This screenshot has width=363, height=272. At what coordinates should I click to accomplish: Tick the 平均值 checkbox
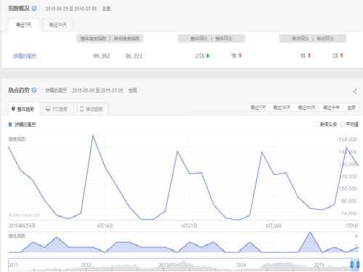343,124
